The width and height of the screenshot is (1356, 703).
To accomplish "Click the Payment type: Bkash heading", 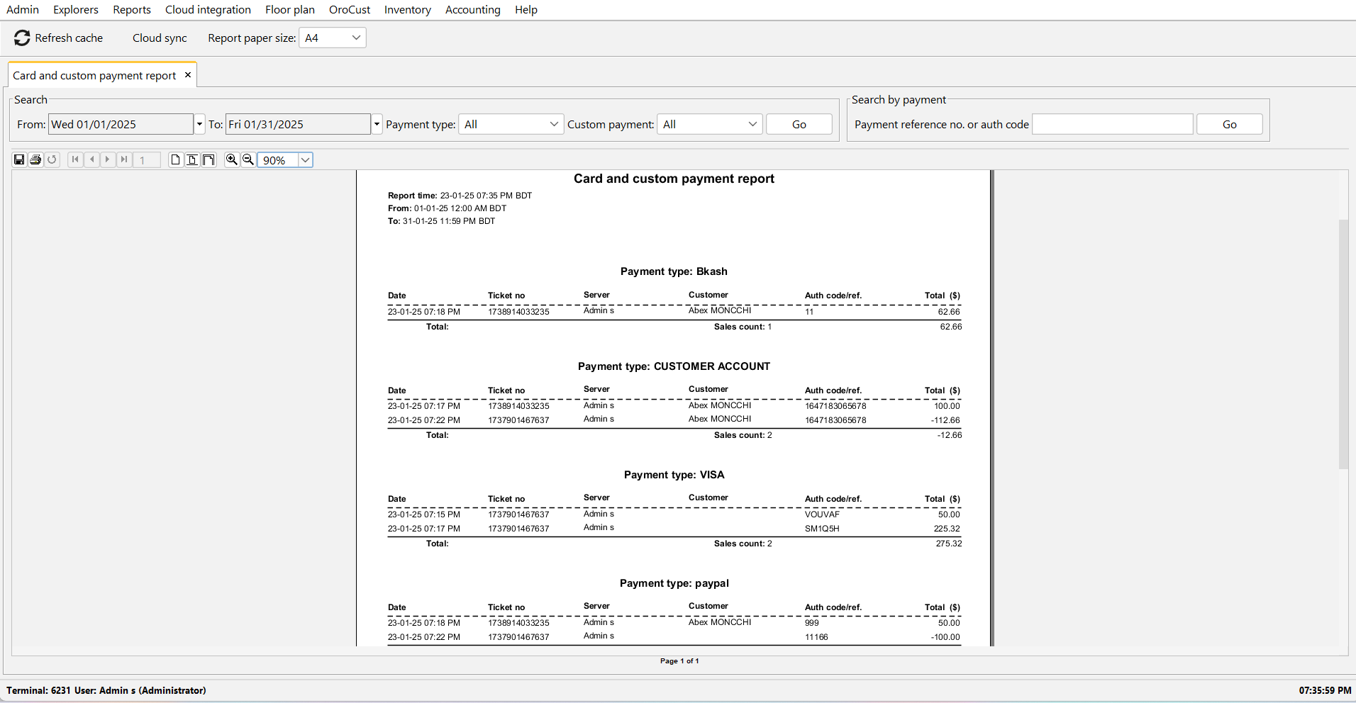I will (674, 271).
